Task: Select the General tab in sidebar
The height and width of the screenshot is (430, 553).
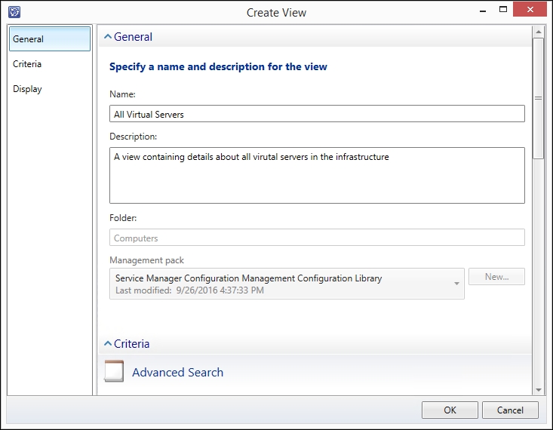Action: (50, 38)
